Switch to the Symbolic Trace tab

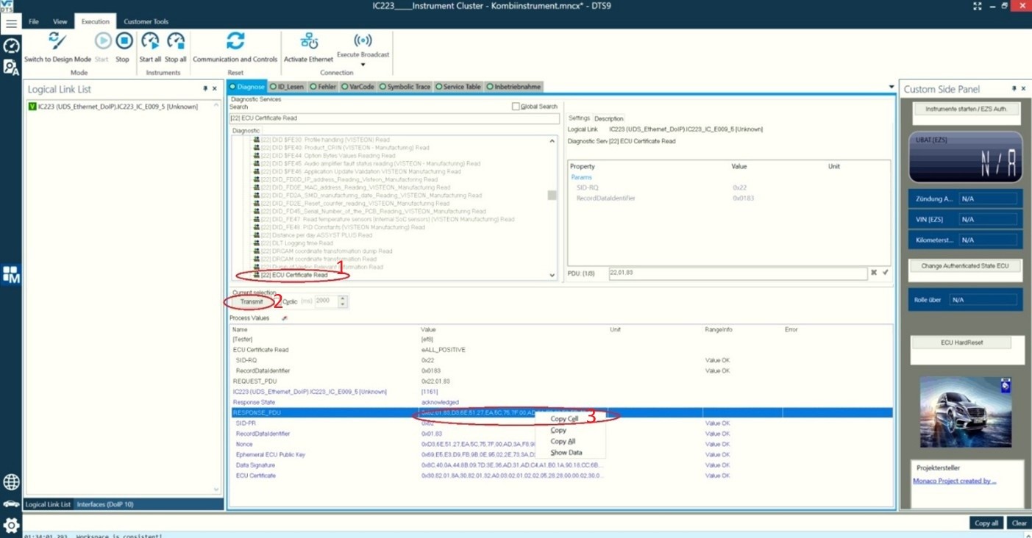(x=405, y=87)
